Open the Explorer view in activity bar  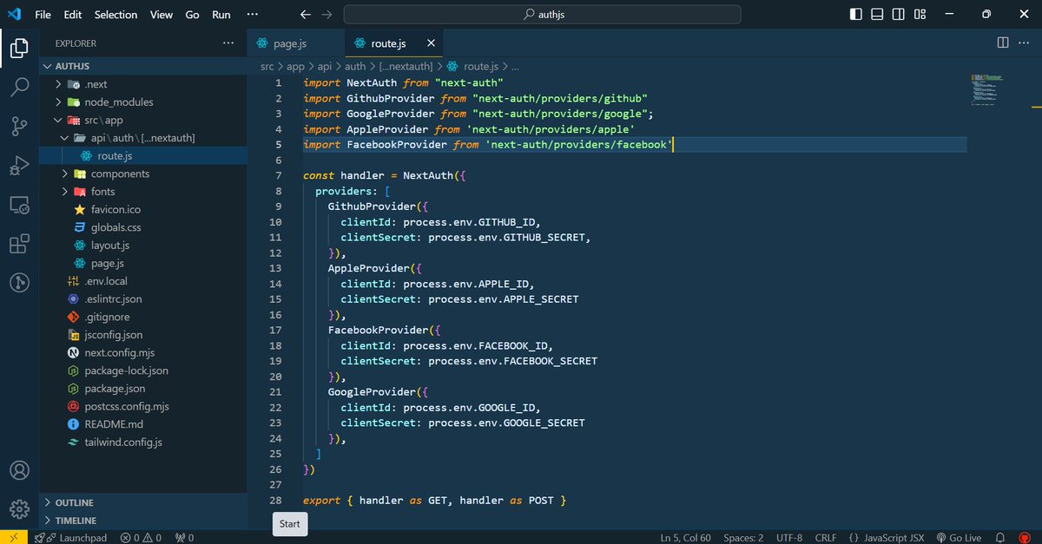[19, 47]
